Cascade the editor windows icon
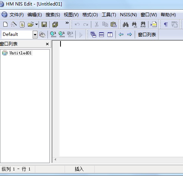 point(93,34)
